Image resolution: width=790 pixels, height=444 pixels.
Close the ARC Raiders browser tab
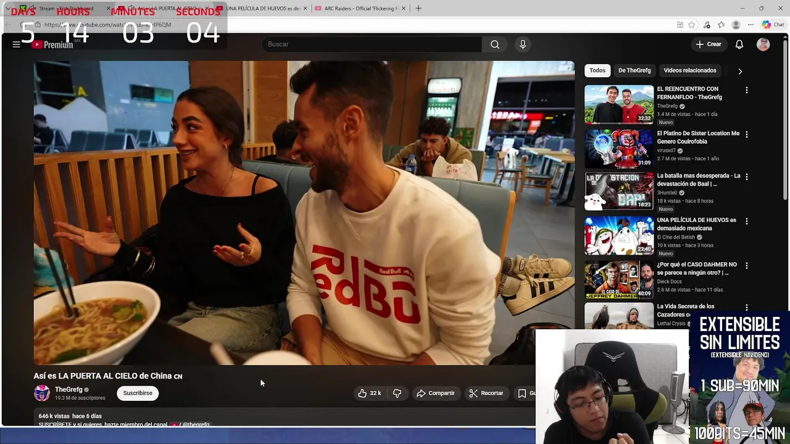click(403, 9)
